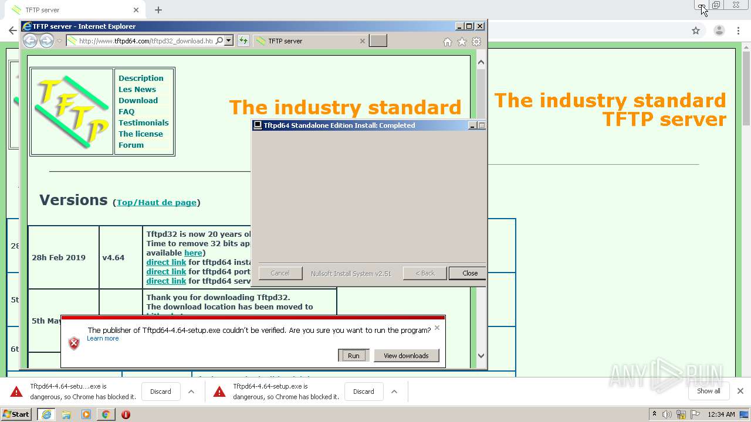Click the 12:34 AM taskbar clock
Viewport: 751px width, 422px height.
click(x=721, y=414)
